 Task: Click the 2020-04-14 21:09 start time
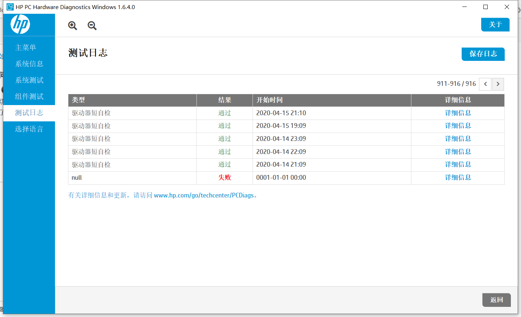pos(281,164)
